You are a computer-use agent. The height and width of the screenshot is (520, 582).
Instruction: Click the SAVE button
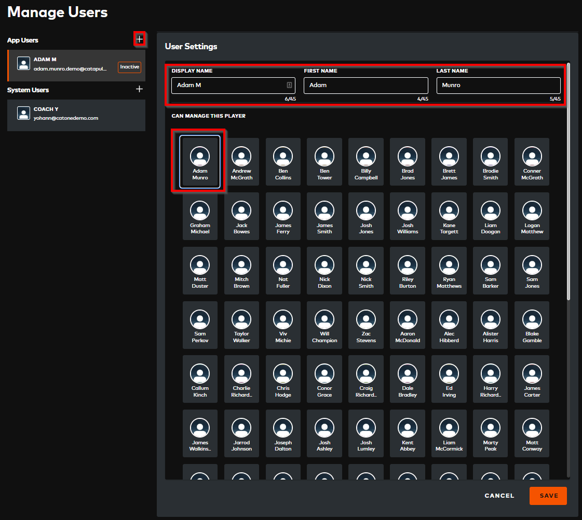(x=548, y=496)
